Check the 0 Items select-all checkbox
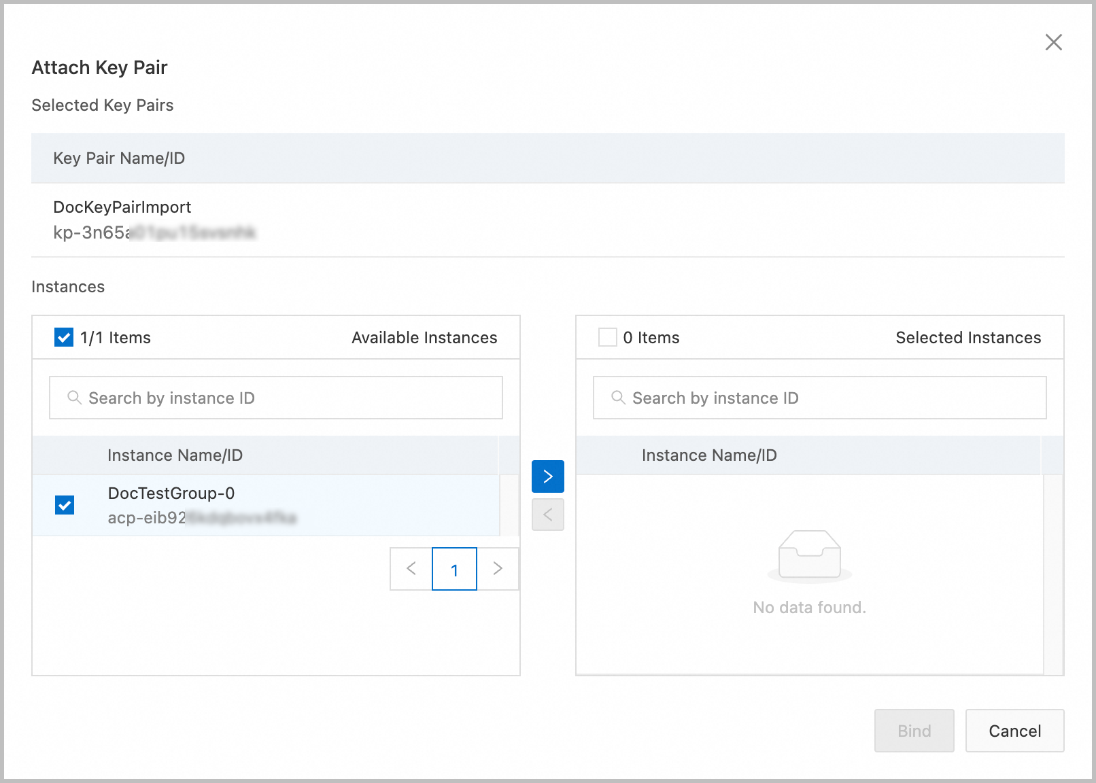The width and height of the screenshot is (1096, 783). pos(607,337)
